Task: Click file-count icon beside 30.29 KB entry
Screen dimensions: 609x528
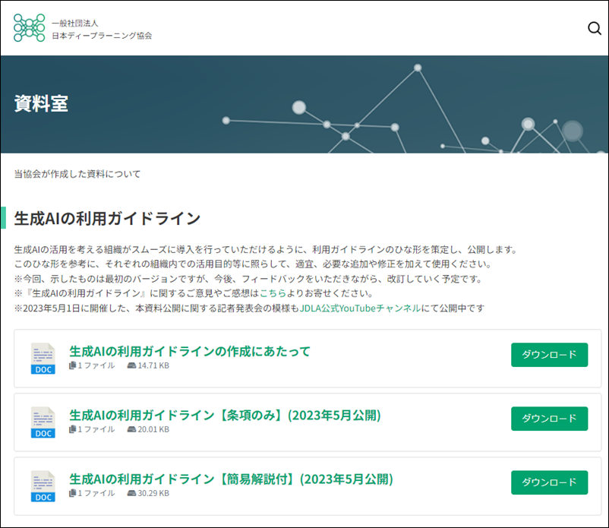Action: click(72, 492)
